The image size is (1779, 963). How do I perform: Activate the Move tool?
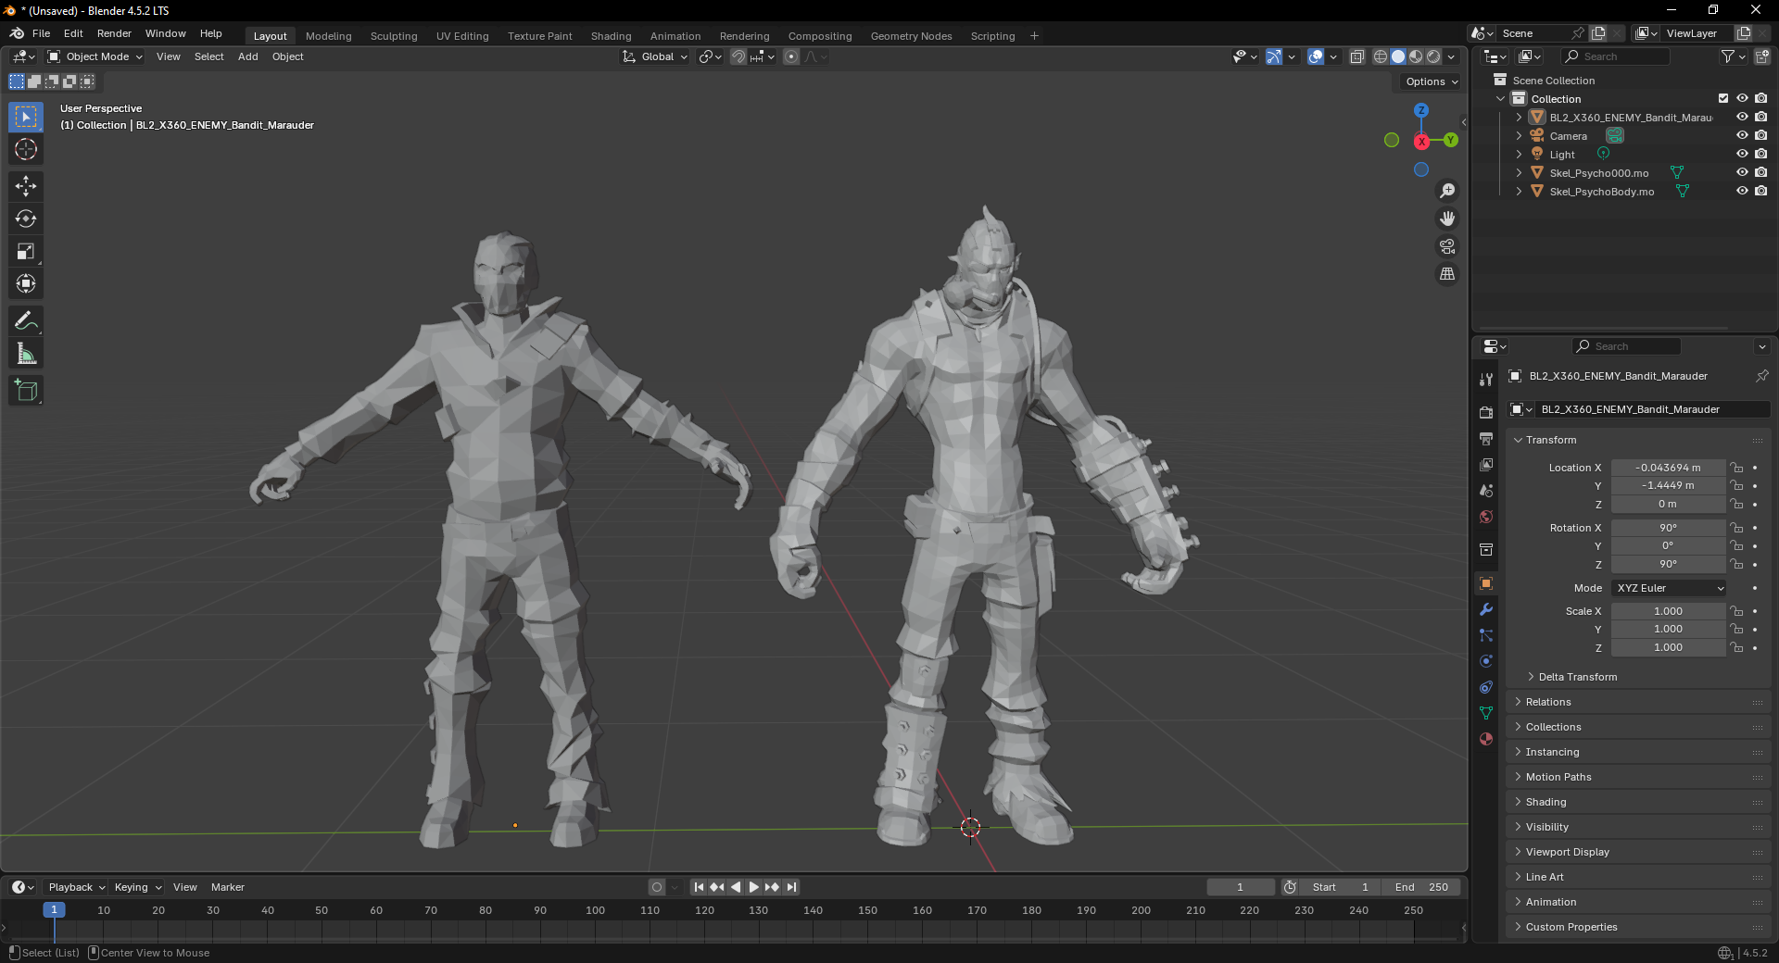coord(26,186)
